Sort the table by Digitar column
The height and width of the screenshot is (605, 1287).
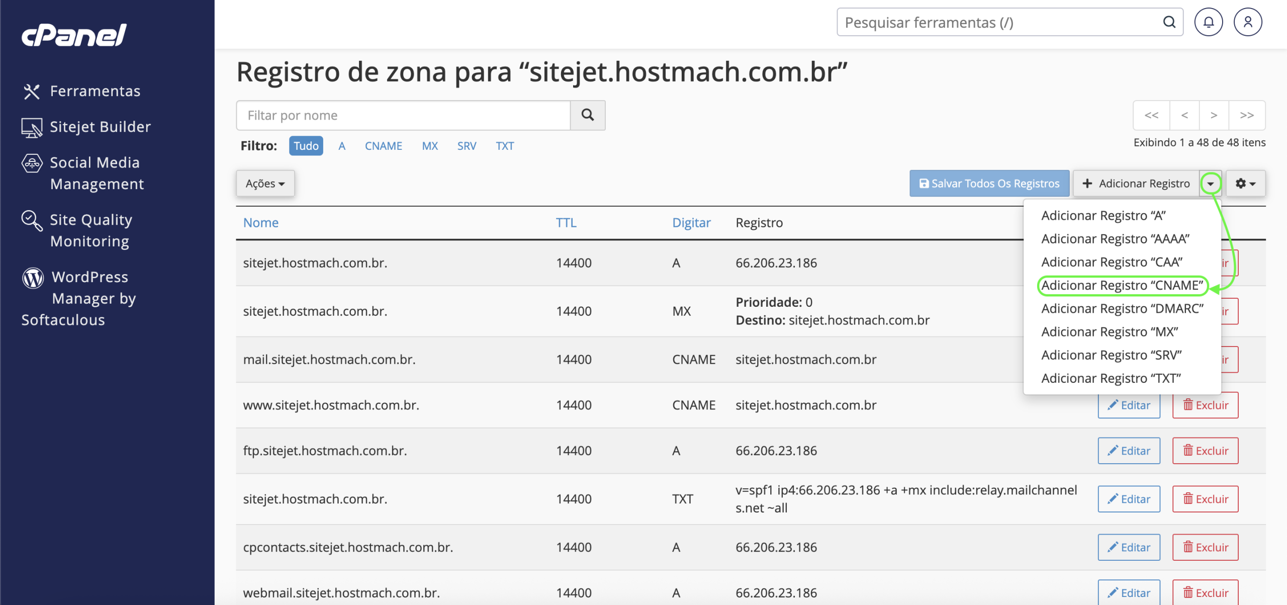coord(691,223)
